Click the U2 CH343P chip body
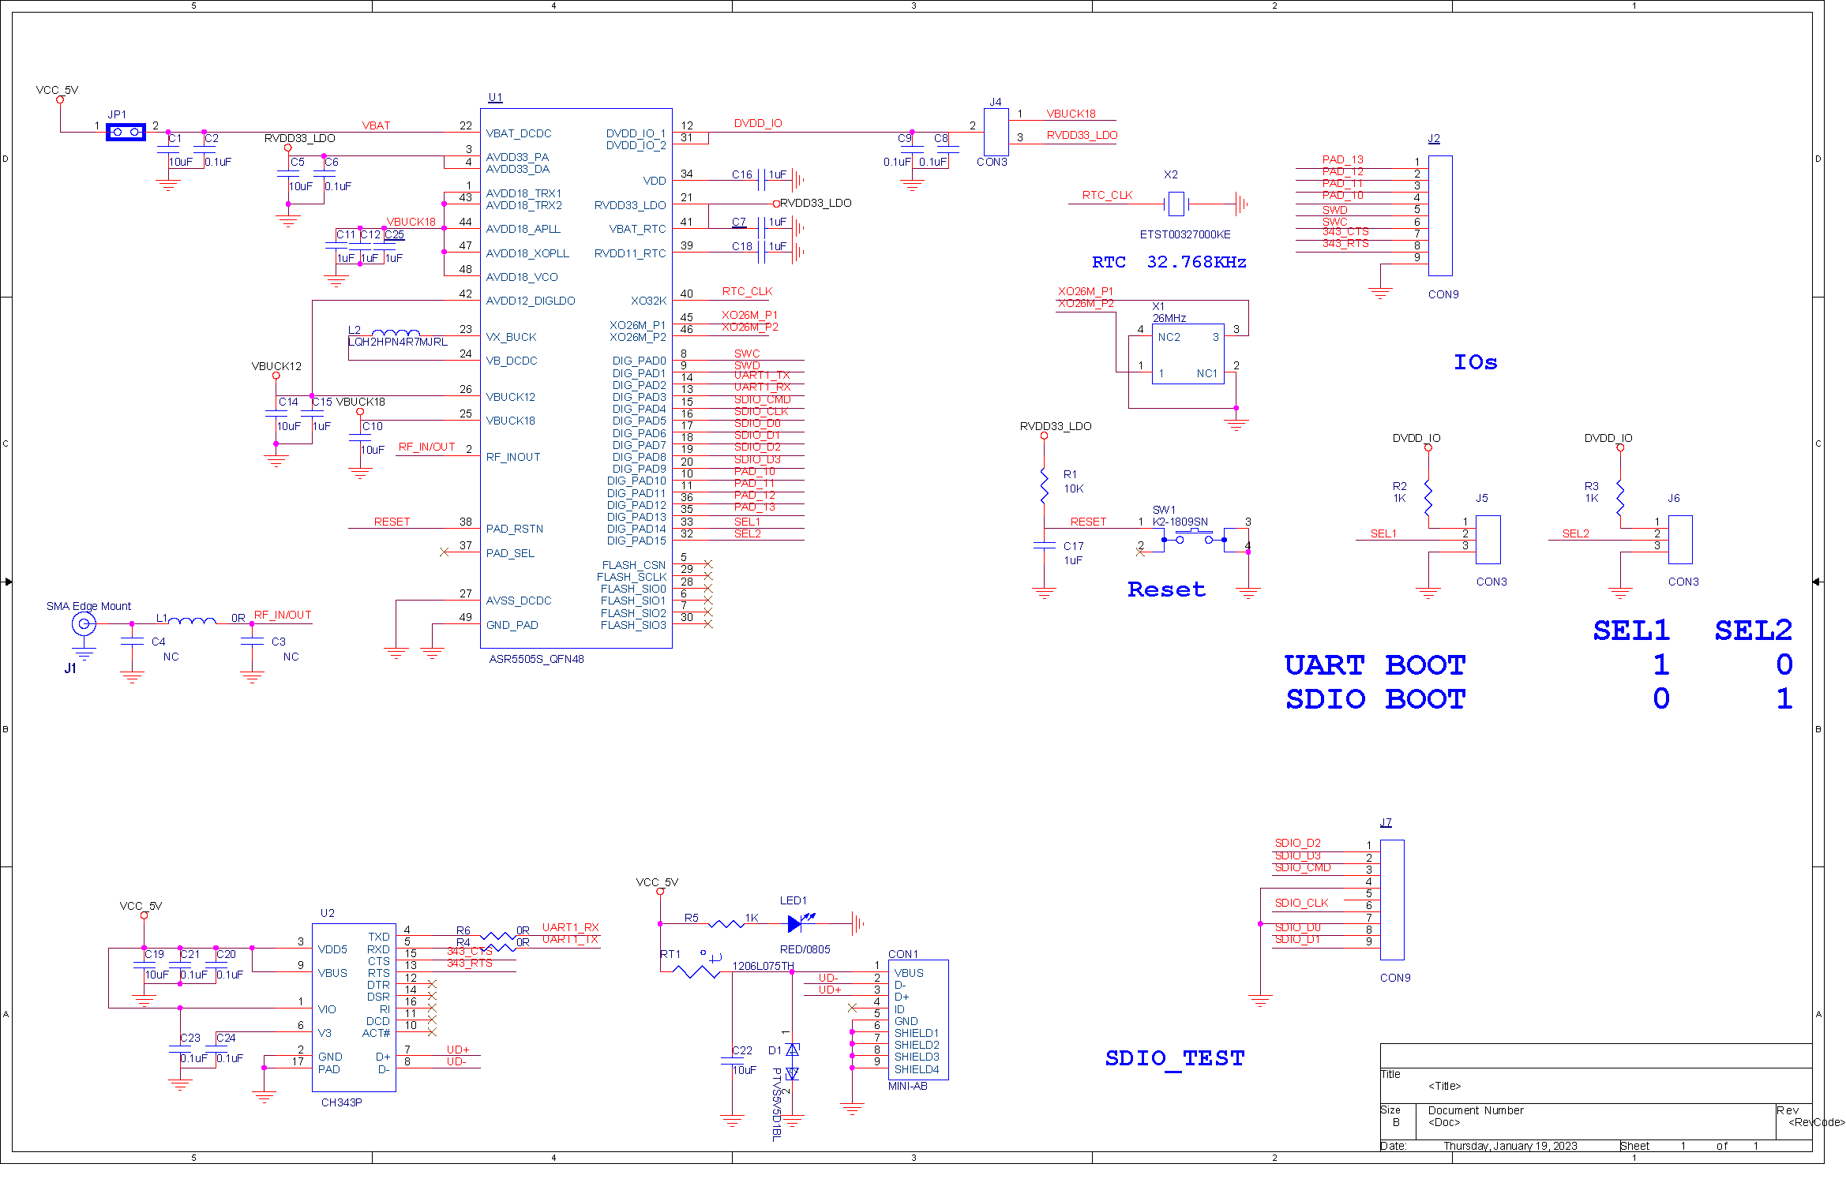Image resolution: width=1846 pixels, height=1190 pixels. [x=354, y=1008]
